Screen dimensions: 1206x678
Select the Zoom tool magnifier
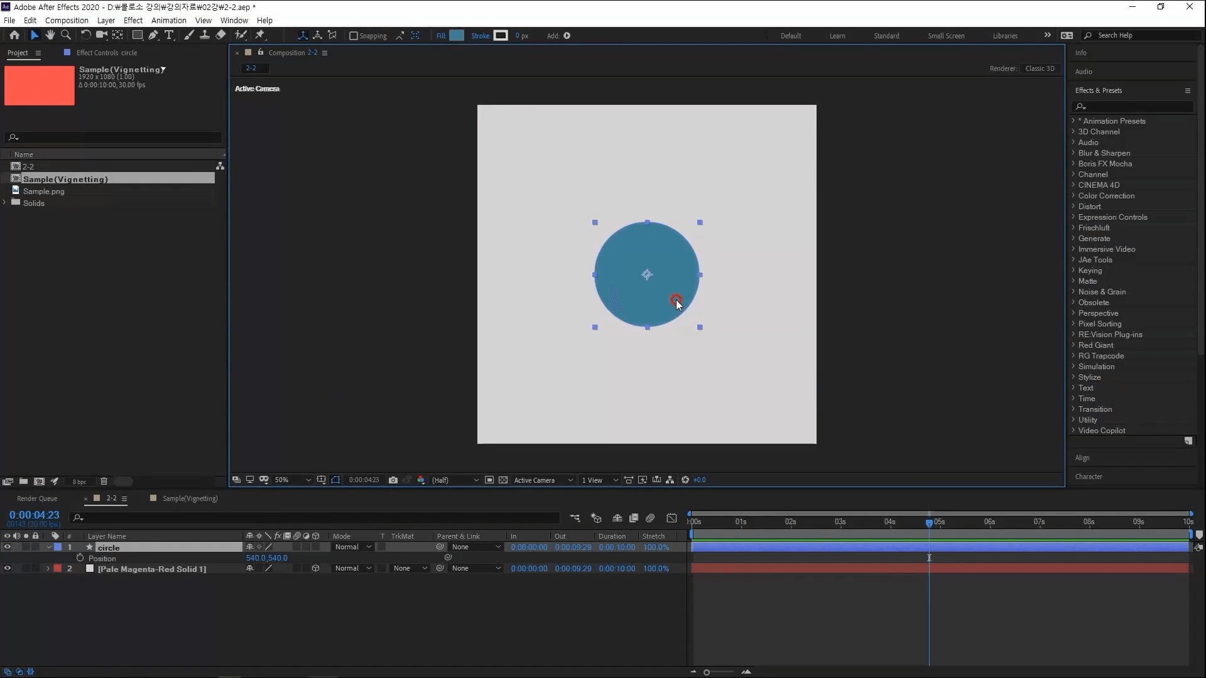tap(66, 35)
